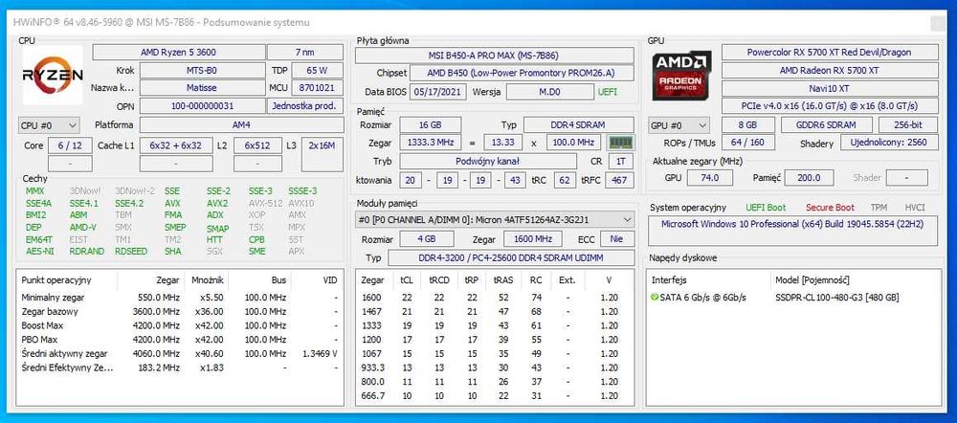Click the red Secure Boot label

coord(830,208)
